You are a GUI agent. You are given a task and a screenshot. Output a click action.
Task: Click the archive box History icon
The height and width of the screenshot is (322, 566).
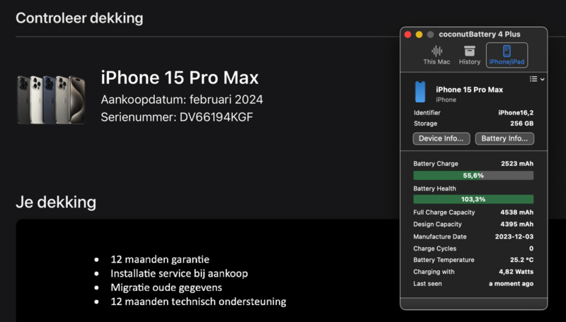469,51
